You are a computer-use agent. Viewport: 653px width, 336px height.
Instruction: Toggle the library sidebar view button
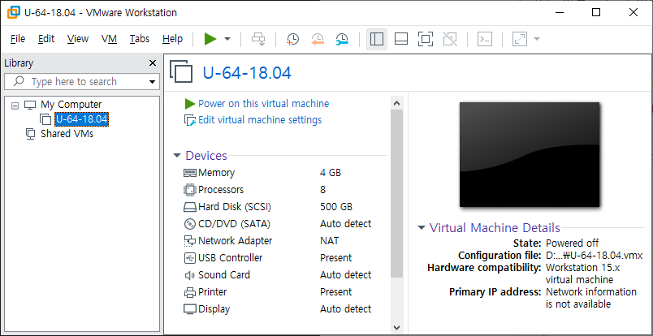click(x=377, y=39)
